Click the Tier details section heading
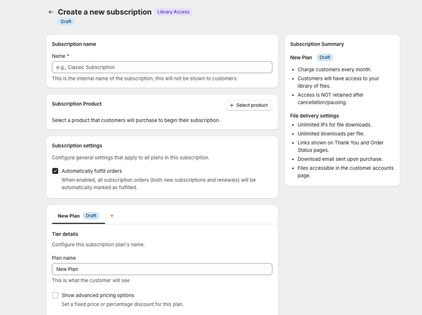 (x=65, y=234)
